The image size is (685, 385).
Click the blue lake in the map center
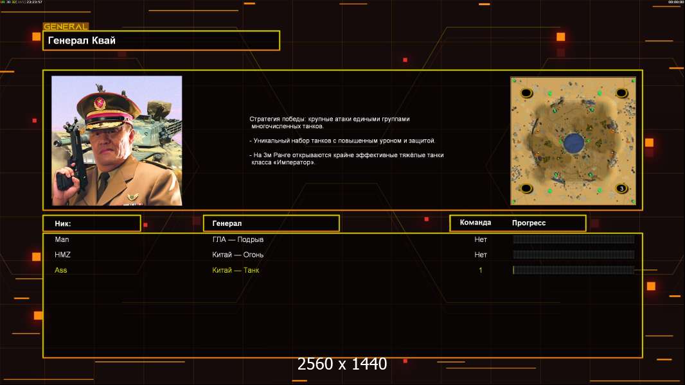[x=573, y=142]
